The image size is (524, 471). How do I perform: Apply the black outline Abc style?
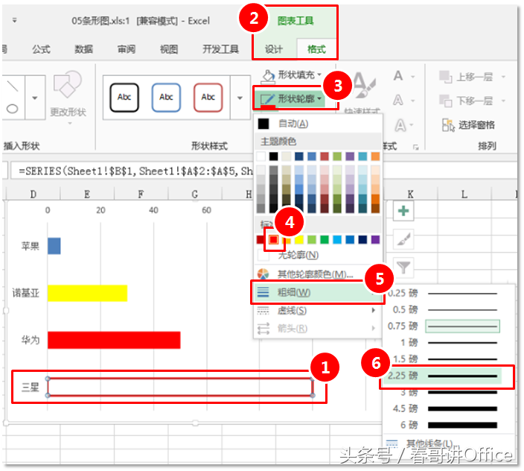[x=124, y=98]
